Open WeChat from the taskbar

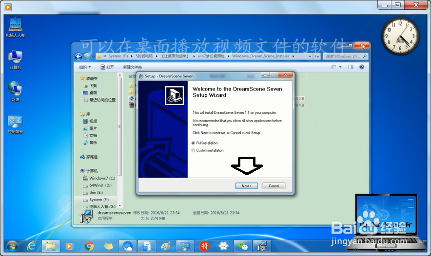click(242, 246)
